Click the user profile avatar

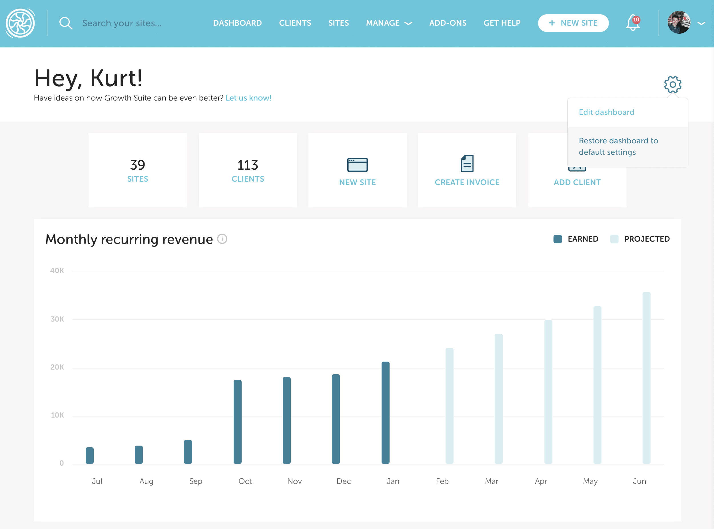click(679, 23)
